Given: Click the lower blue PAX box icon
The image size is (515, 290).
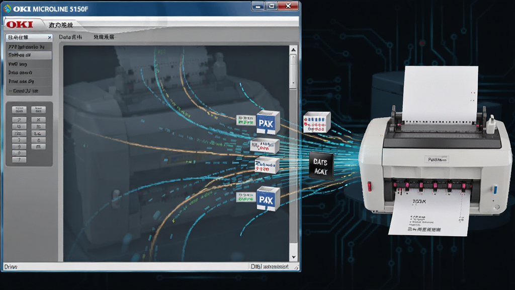Looking at the screenshot, I should (268, 198).
